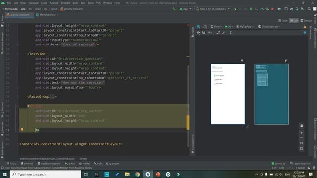Open the app run configuration dropdown
This screenshot has width=317, height=178.
tap(185, 9)
